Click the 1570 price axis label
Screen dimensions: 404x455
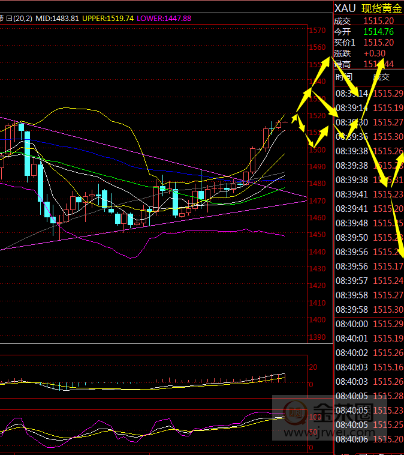[x=316, y=30]
